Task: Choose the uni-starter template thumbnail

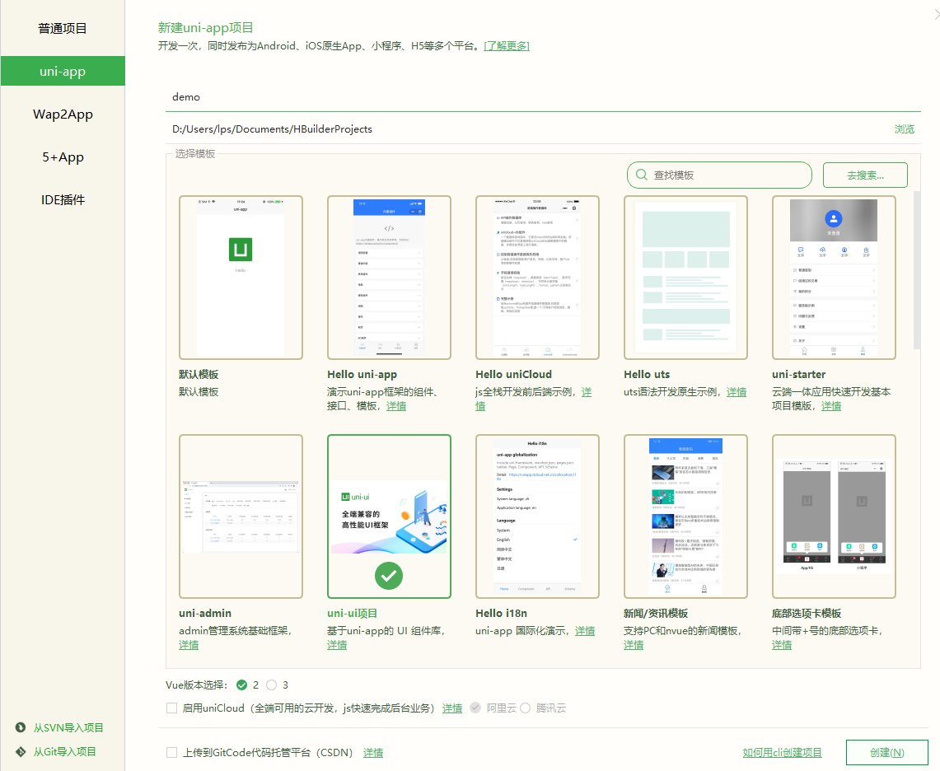Action: click(834, 278)
